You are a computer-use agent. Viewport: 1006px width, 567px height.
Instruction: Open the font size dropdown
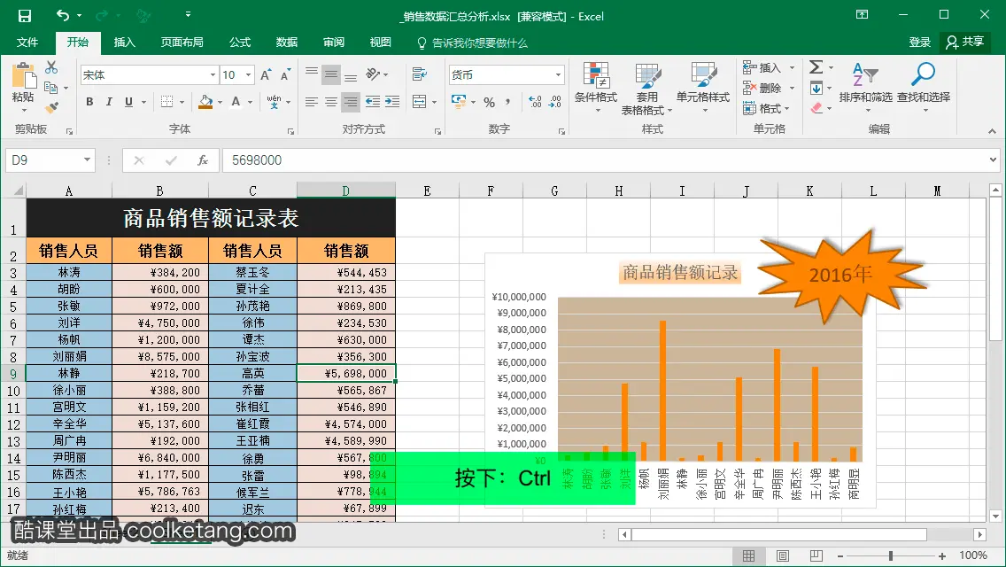coord(248,75)
